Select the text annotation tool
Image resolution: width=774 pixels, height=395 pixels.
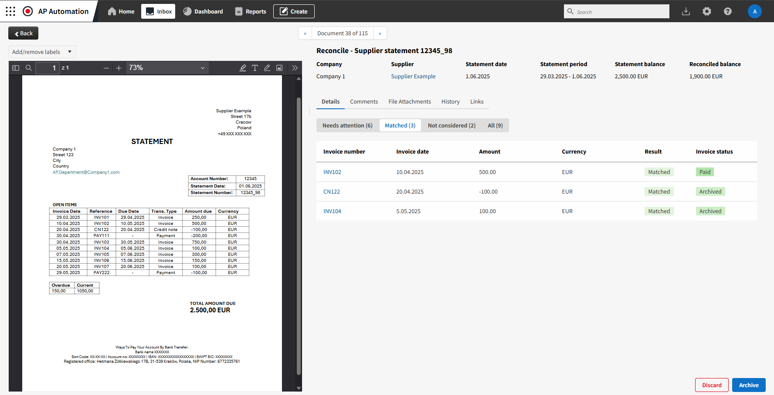click(255, 68)
